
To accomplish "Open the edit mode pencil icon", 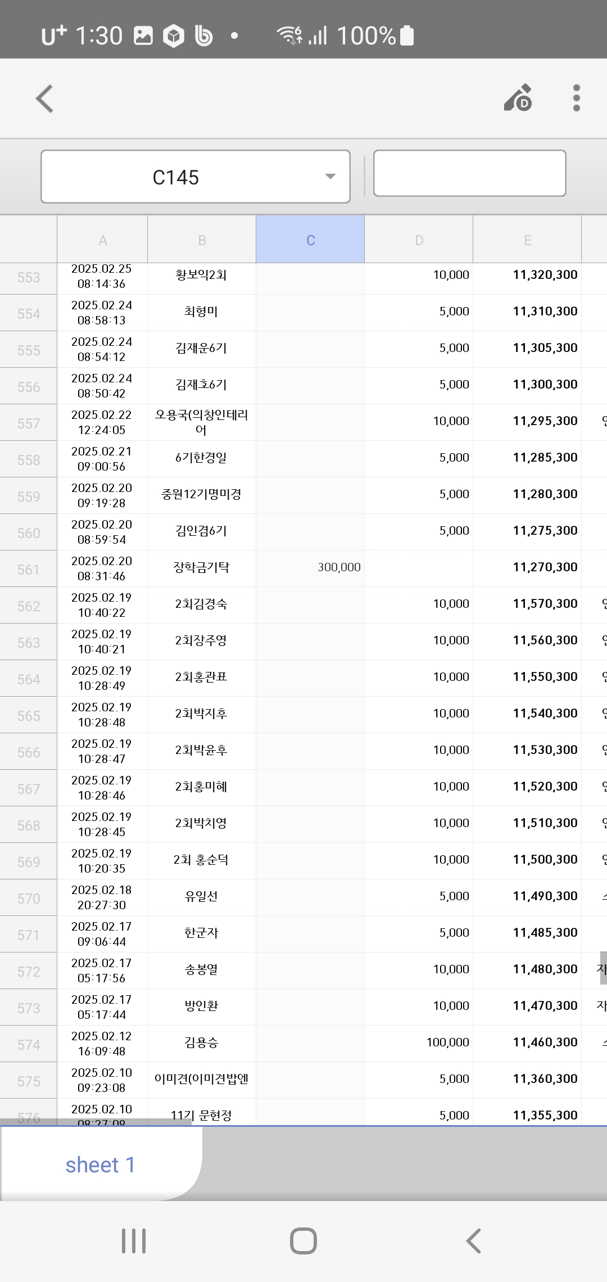I will point(518,98).
